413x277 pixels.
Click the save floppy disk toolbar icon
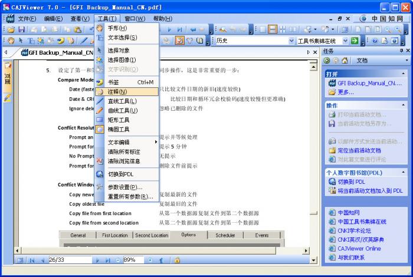coord(21,29)
